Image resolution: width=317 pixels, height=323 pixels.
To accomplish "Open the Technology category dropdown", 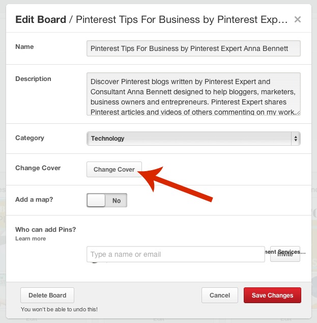I will pos(193,139).
